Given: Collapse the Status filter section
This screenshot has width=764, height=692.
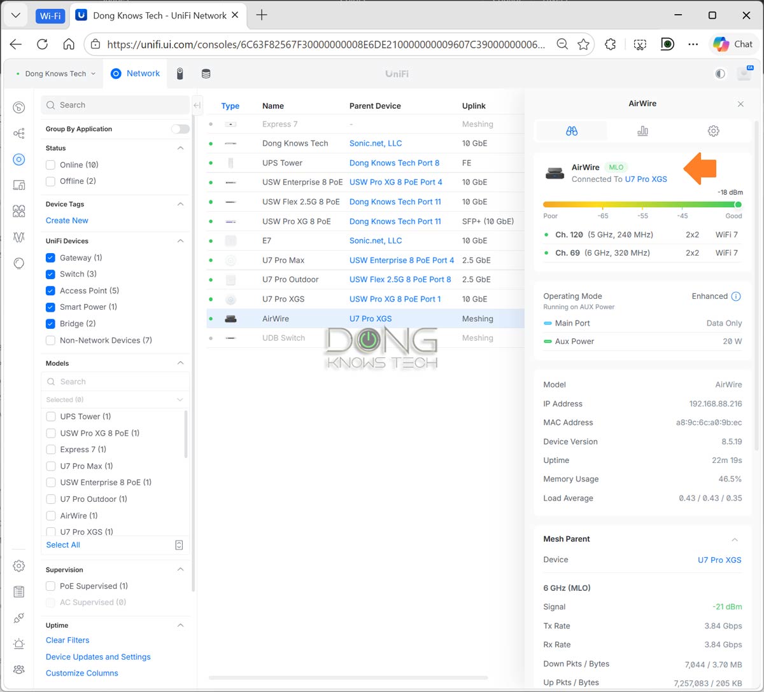Looking at the screenshot, I should tap(181, 148).
